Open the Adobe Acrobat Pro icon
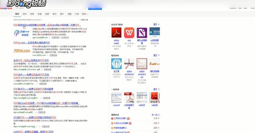Screen dimensions: 255x133 point(129,64)
